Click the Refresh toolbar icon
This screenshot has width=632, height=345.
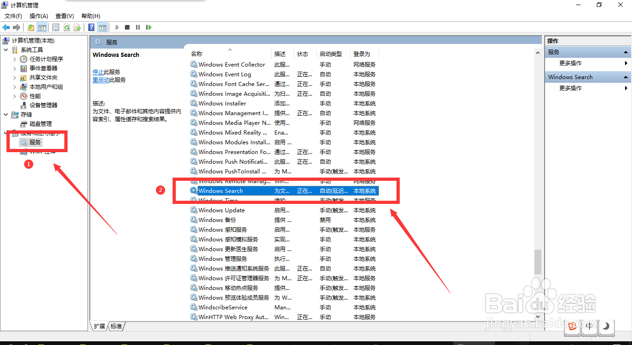click(67, 27)
